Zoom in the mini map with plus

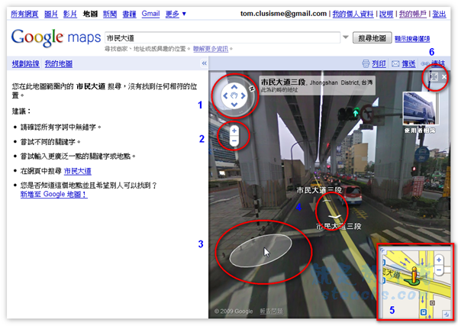439,260
